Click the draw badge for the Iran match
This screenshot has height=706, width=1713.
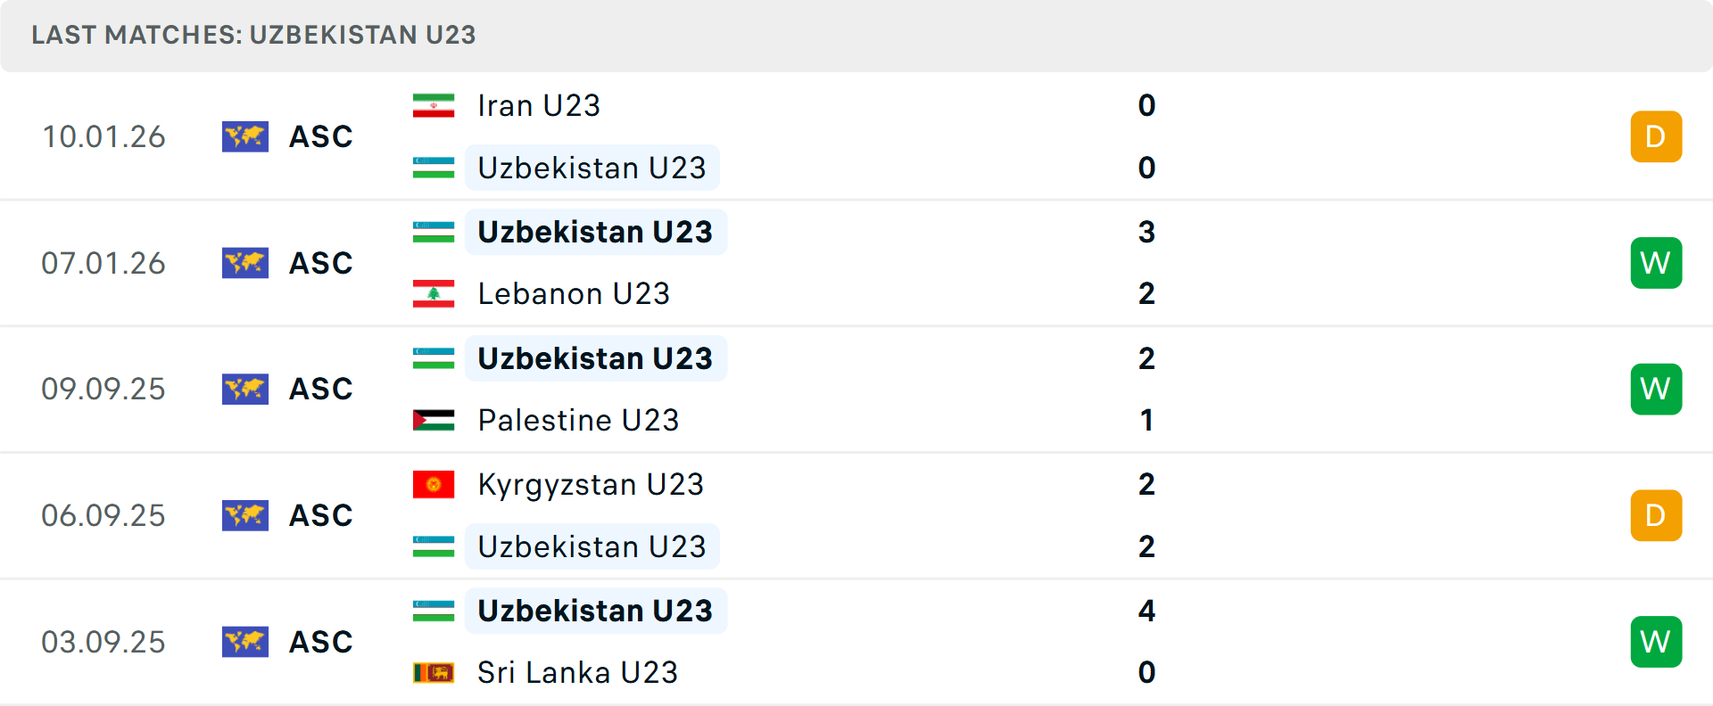coord(1656,136)
